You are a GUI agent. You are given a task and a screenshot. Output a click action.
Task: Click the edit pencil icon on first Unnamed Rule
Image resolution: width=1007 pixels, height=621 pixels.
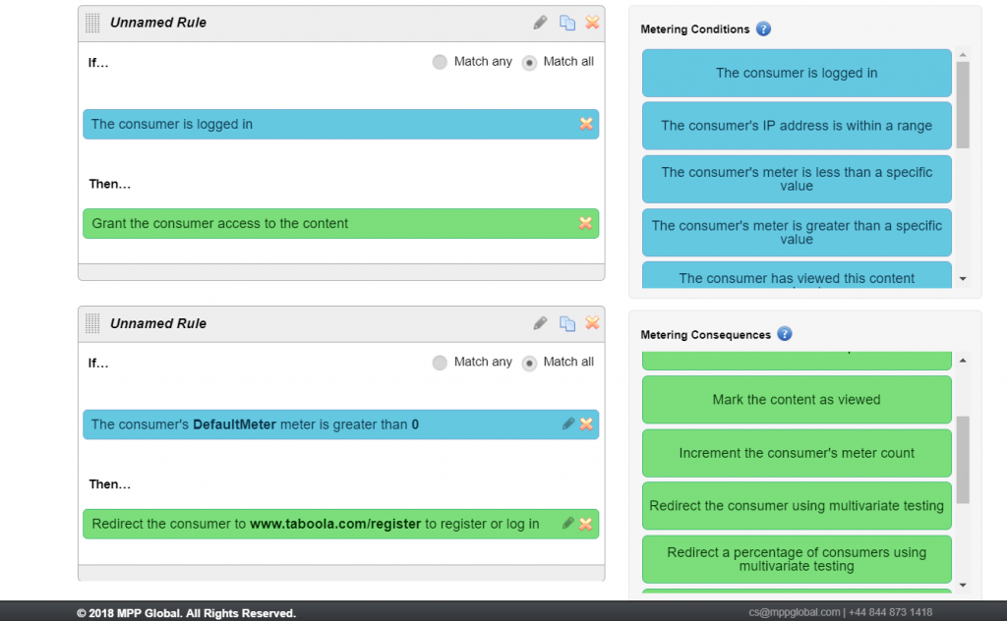click(540, 23)
